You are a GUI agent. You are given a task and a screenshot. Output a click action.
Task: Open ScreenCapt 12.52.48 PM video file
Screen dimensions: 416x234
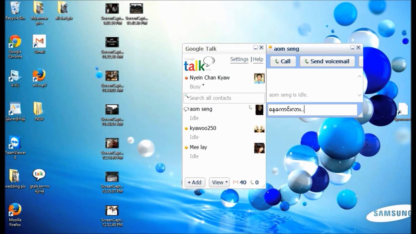pyautogui.click(x=112, y=216)
